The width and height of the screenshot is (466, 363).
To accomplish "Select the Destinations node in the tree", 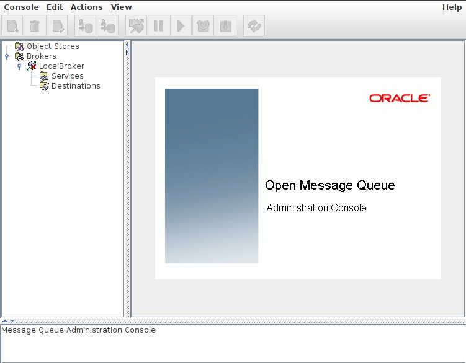I will 75,86.
